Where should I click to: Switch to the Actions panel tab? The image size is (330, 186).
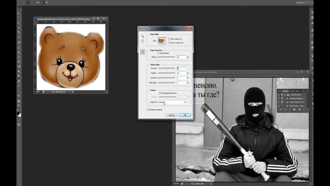[286, 91]
